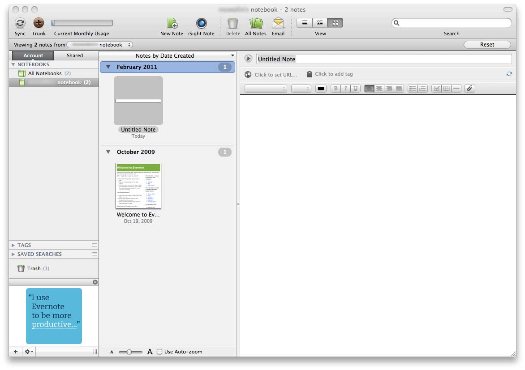525x370 pixels.
Task: Show All Notes using toolbar icon
Action: (x=256, y=23)
